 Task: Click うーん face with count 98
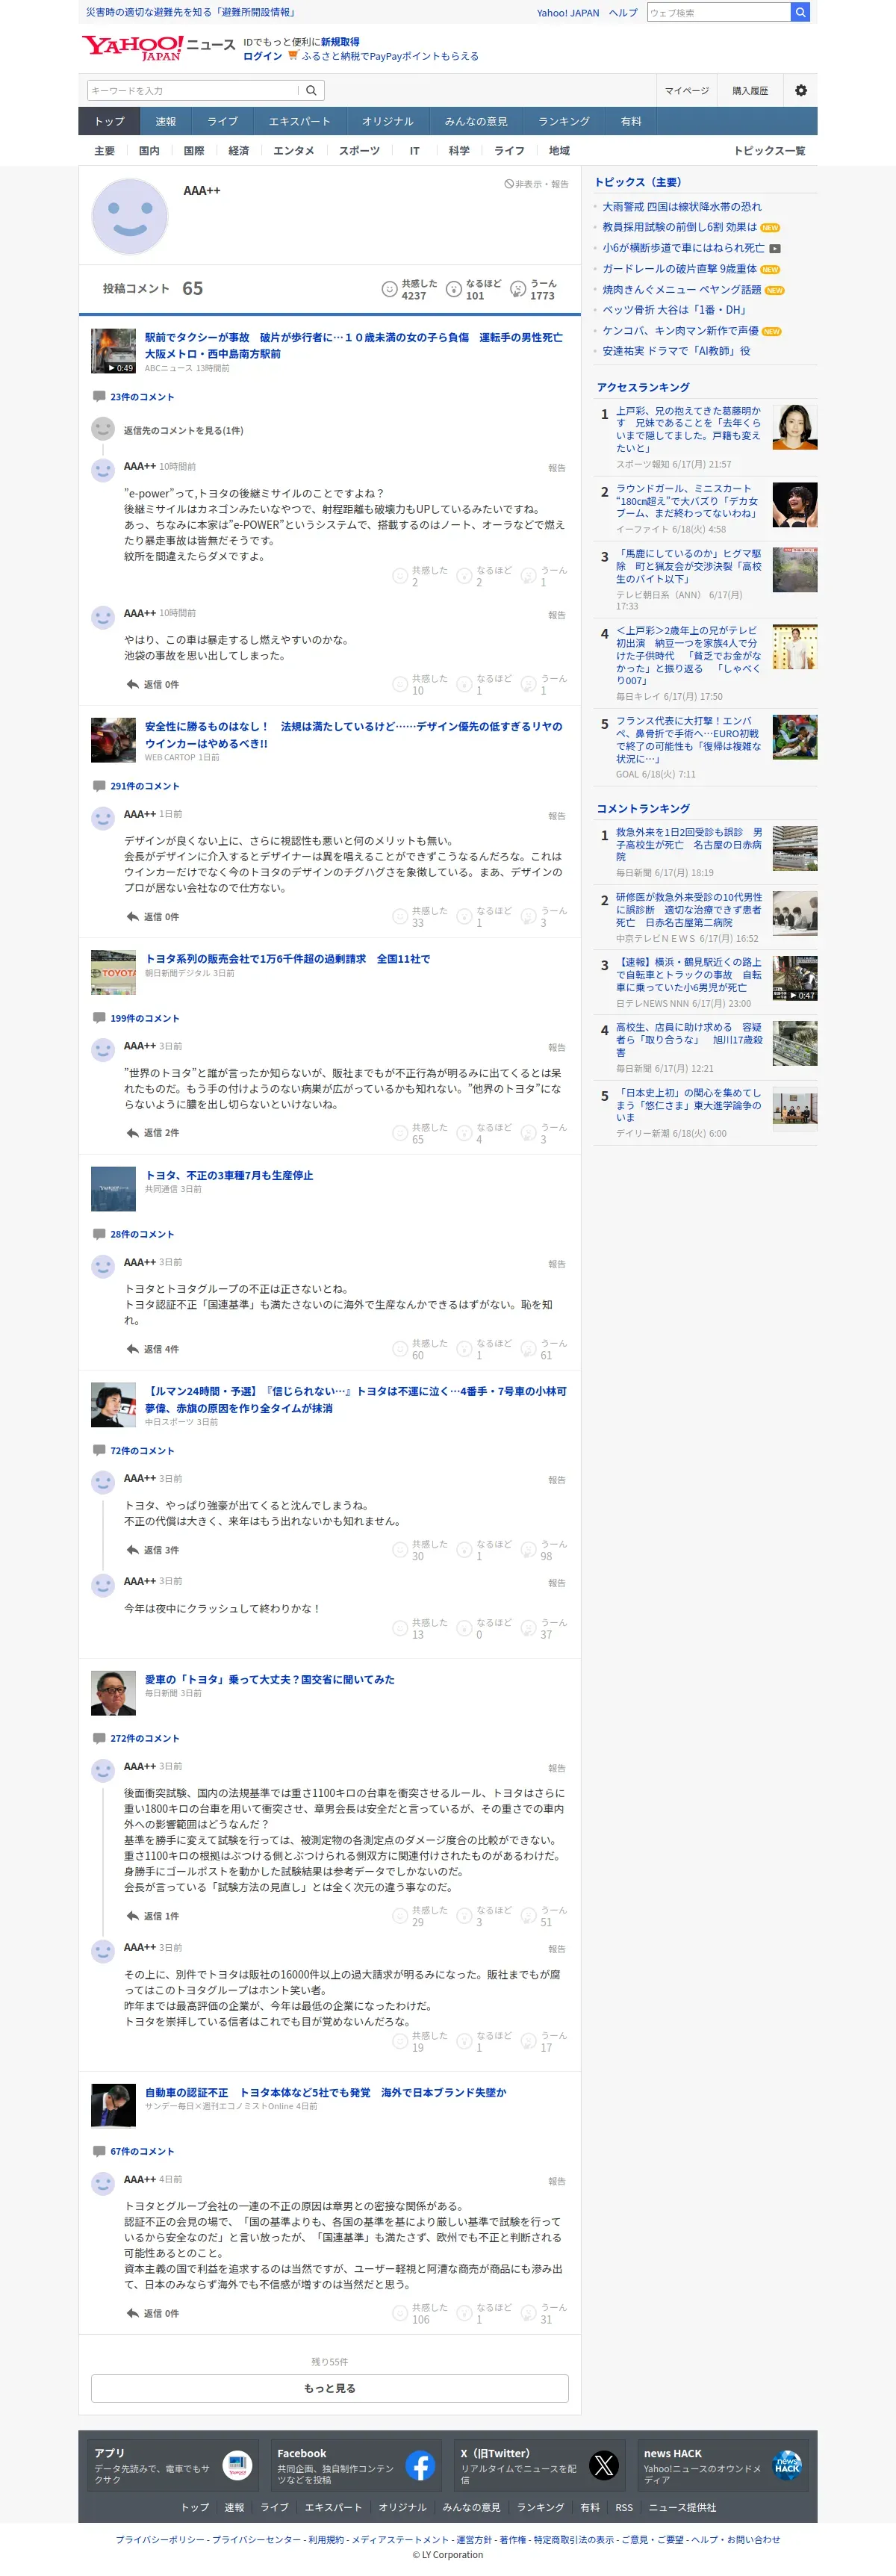tap(529, 1550)
